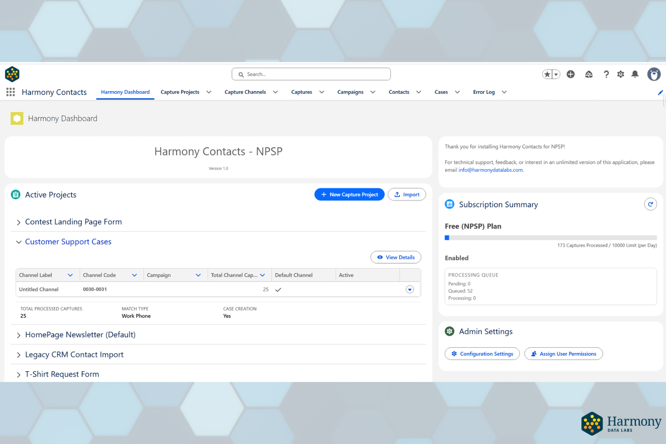Expand T-Shirt Request Form project
Viewport: 666px width, 444px height.
point(19,375)
